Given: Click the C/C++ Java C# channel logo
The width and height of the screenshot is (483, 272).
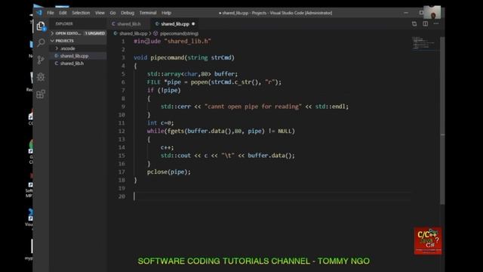Looking at the screenshot, I should pyautogui.click(x=428, y=241).
